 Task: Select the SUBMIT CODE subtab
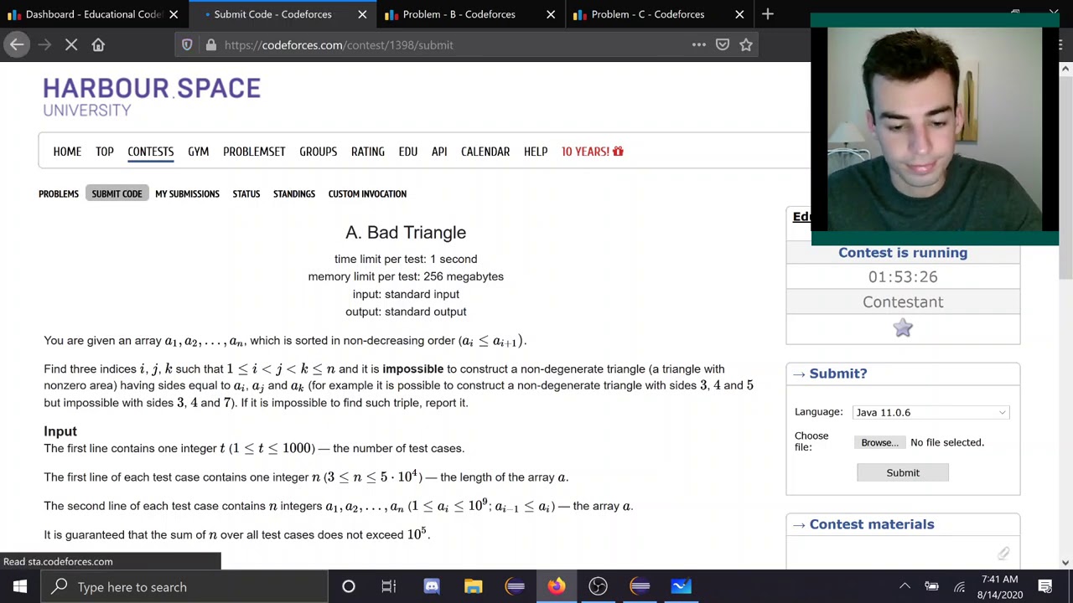coord(117,193)
